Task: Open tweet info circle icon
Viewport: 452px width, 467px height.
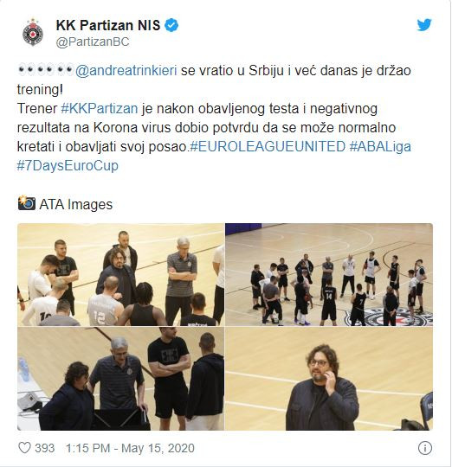Action: (424, 448)
